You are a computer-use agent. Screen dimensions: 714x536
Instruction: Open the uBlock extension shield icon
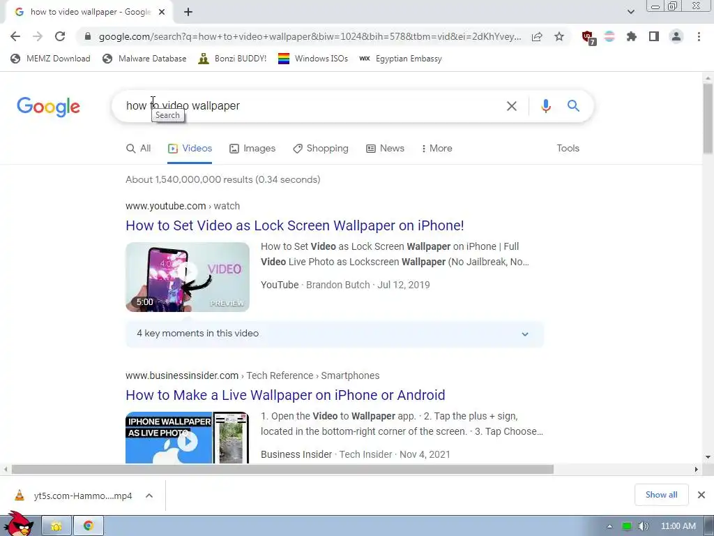pyautogui.click(x=588, y=38)
